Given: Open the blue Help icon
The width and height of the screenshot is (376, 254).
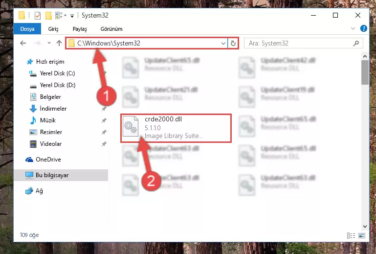Looking at the screenshot, I should pos(363,28).
